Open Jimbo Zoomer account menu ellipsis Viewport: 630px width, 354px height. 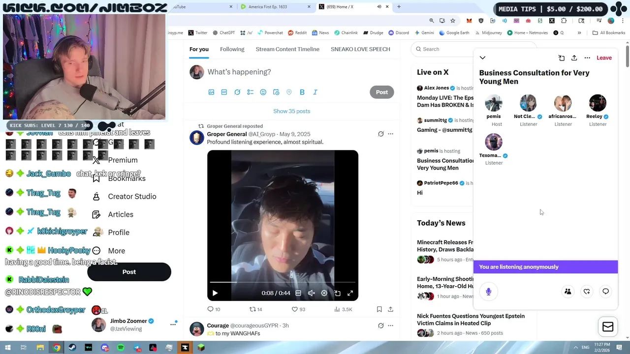pos(173,324)
